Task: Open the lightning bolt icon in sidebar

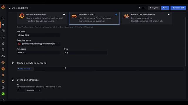Action: coord(3,75)
